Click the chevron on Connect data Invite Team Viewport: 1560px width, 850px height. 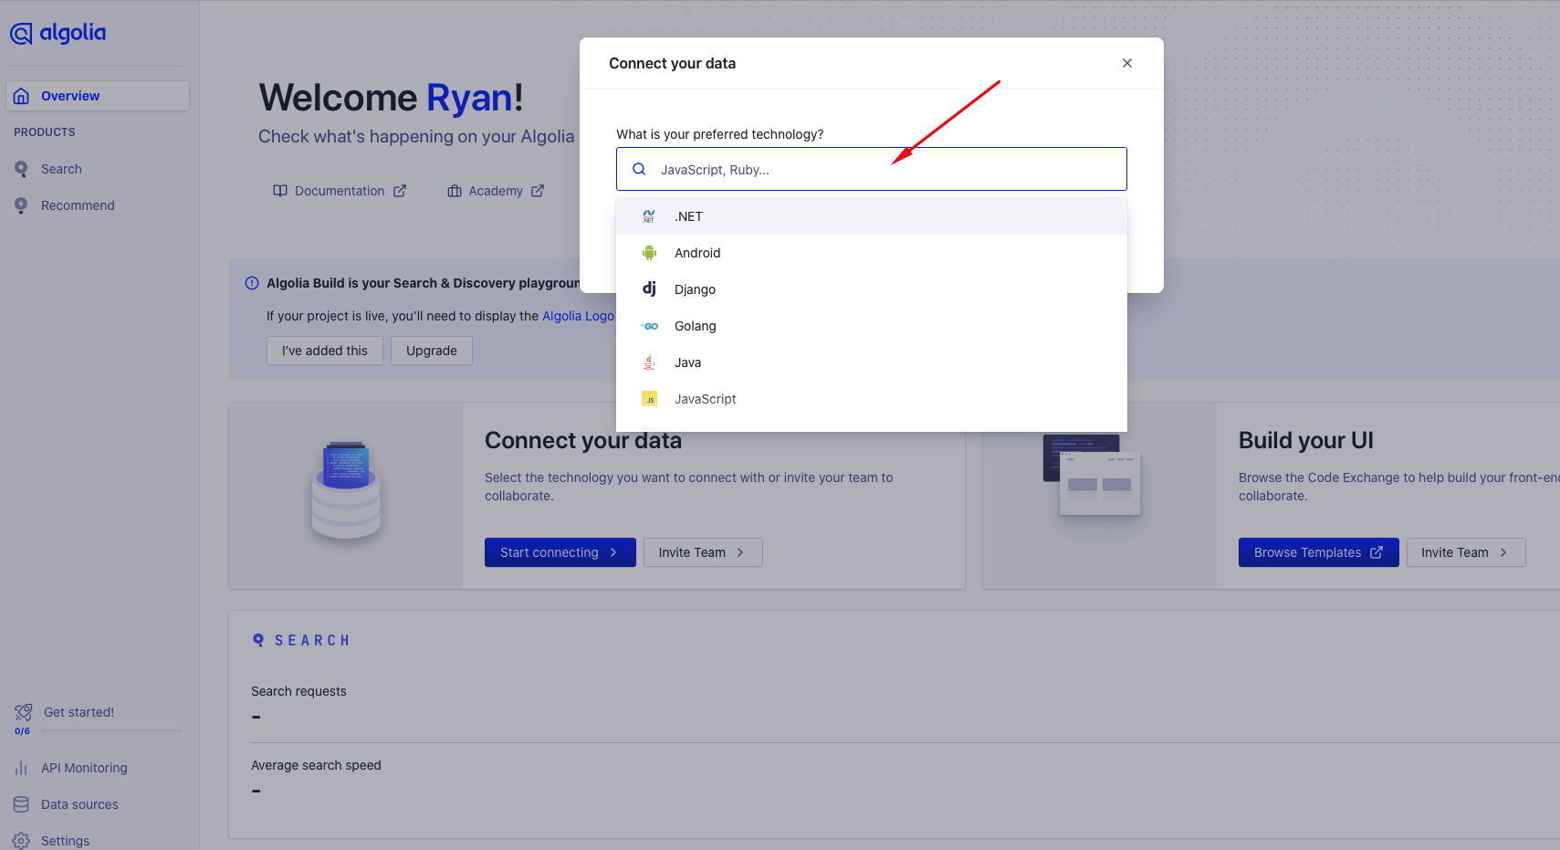[x=740, y=552]
